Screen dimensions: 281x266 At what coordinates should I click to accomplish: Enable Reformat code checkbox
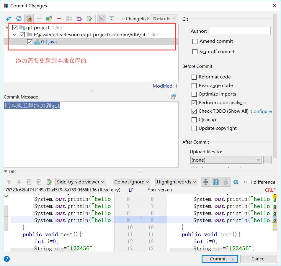coord(194,77)
